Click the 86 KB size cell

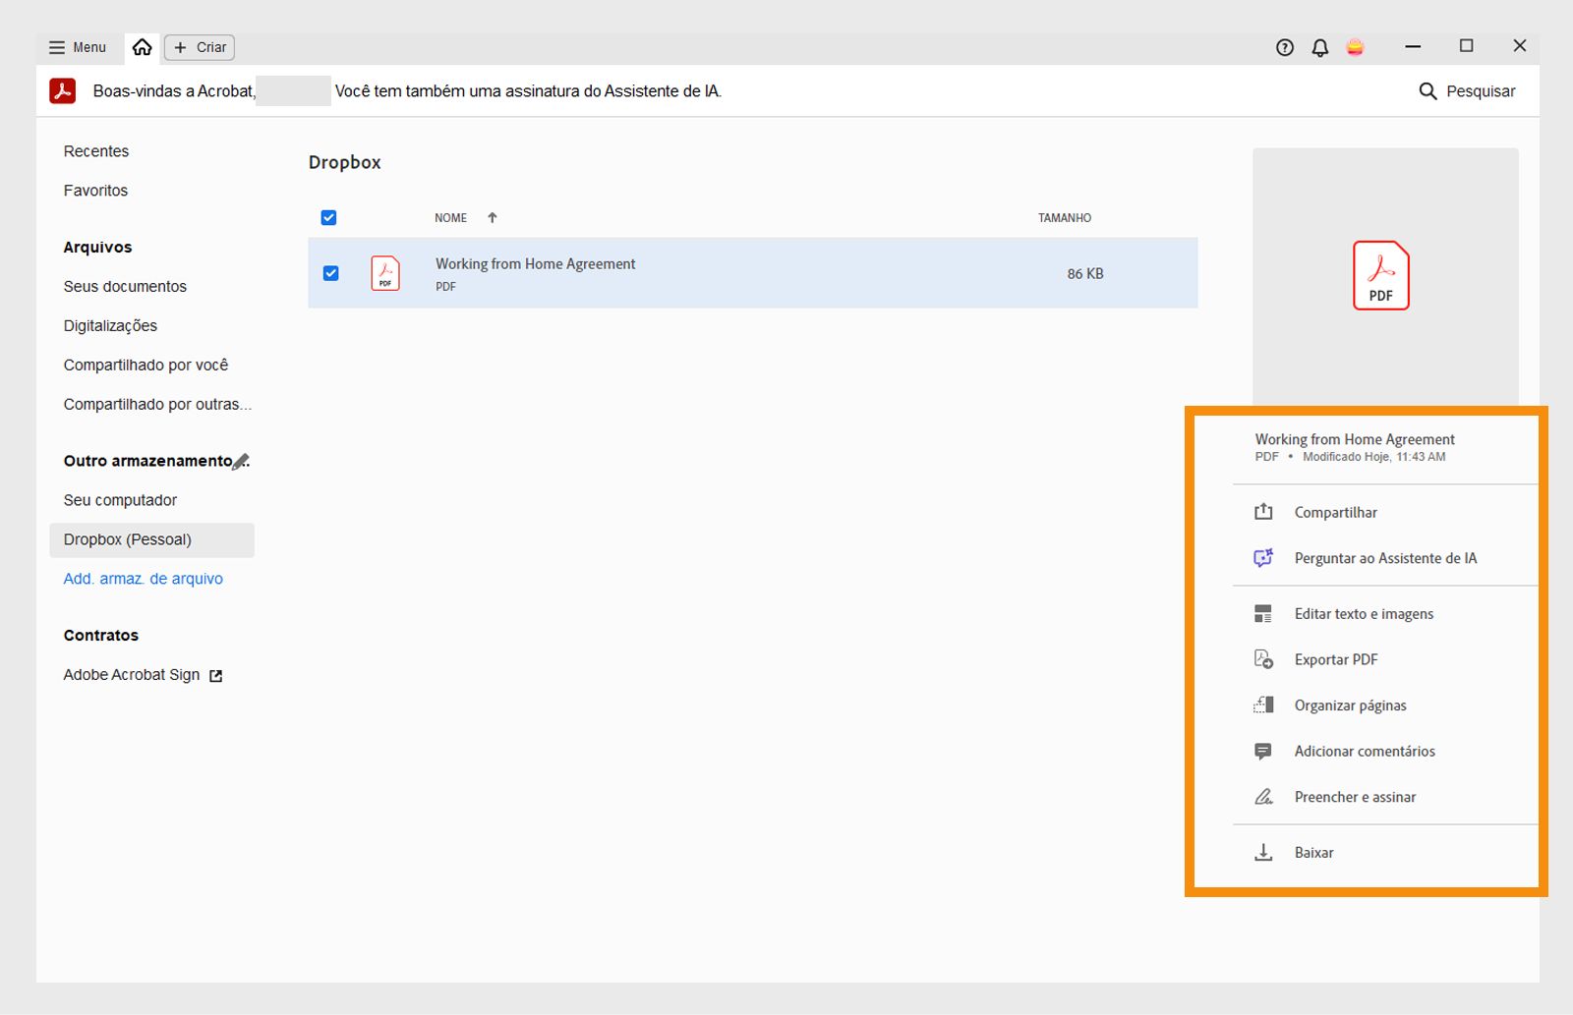click(1085, 274)
